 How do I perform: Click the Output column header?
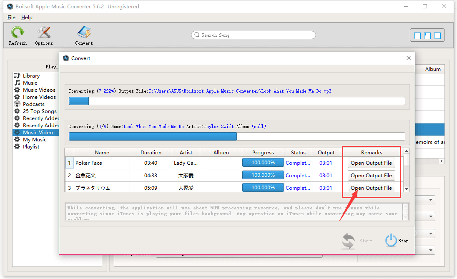326,153
